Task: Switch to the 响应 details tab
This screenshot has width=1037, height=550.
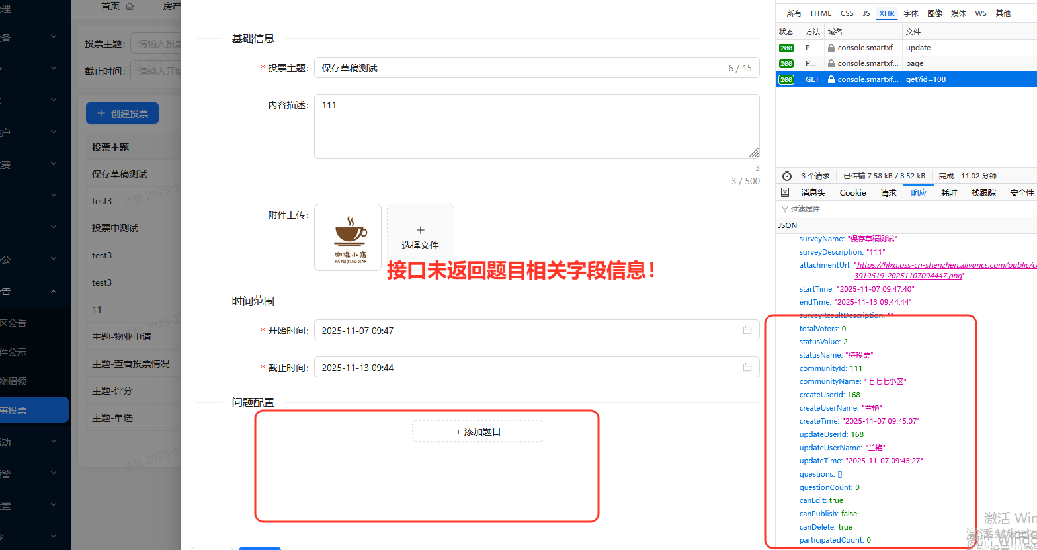Action: point(919,193)
